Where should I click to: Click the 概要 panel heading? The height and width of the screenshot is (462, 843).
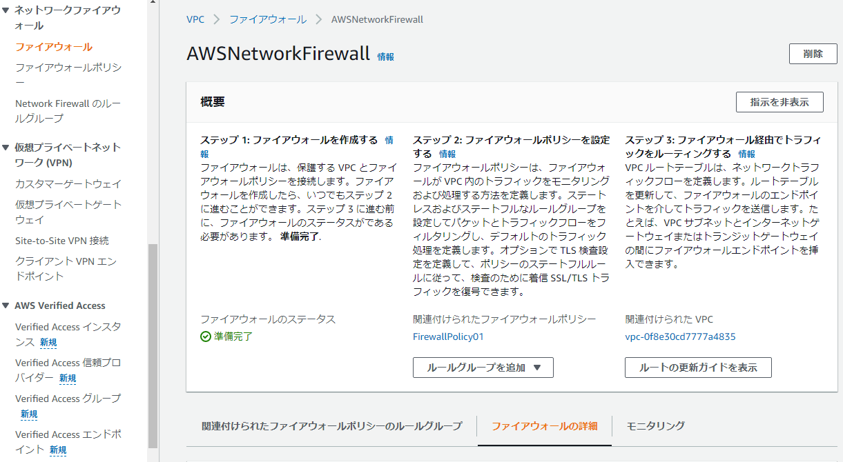point(213,102)
